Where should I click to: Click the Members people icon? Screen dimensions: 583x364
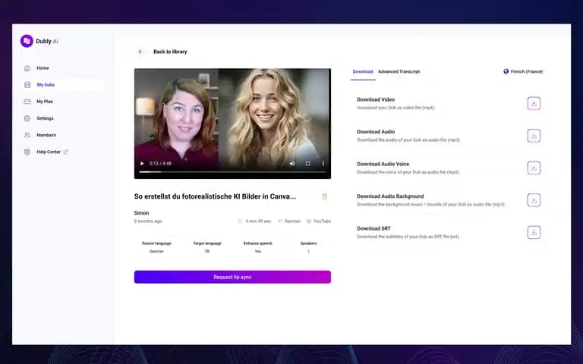coord(27,135)
